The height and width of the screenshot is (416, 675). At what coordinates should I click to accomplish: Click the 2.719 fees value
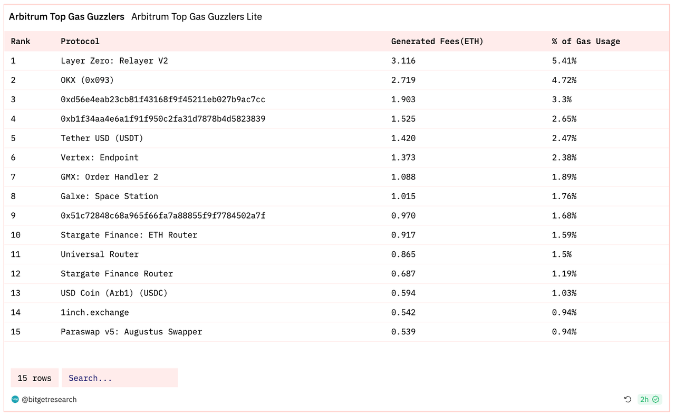click(403, 80)
